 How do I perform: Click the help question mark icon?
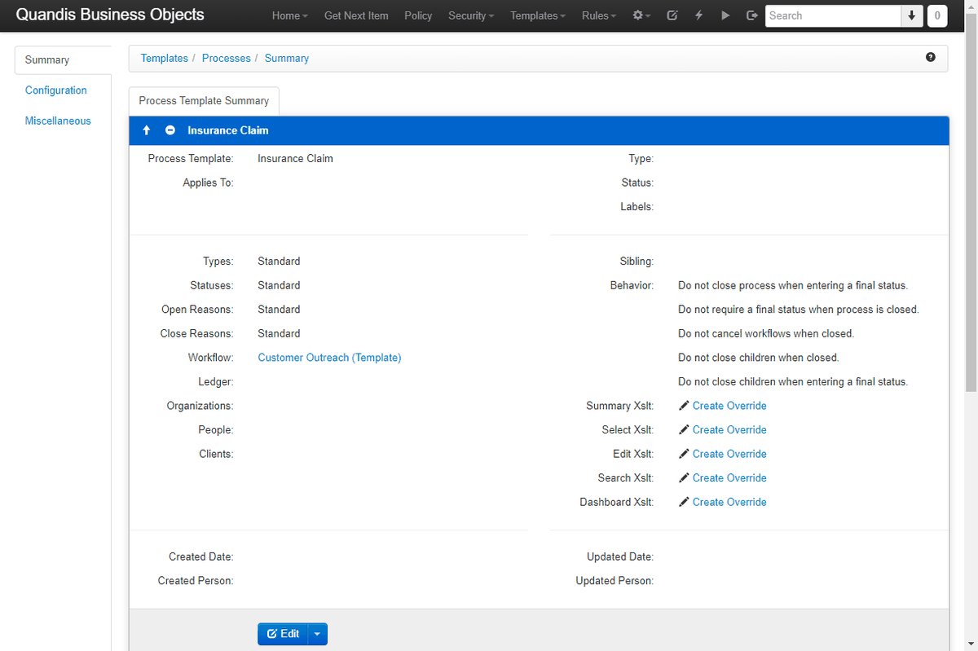(x=931, y=58)
